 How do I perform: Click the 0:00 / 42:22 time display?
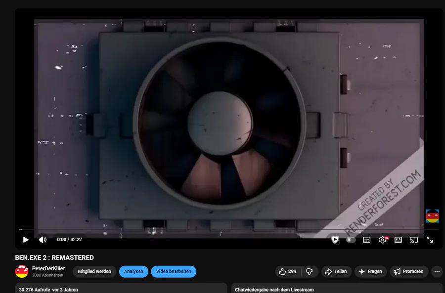[x=69, y=240]
